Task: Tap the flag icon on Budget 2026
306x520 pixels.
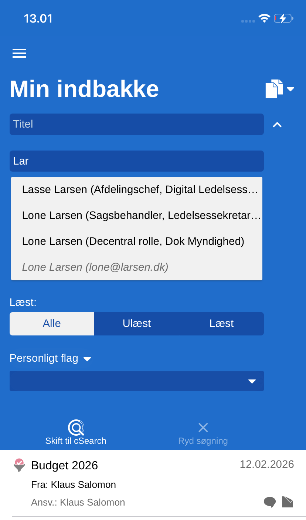Action: [19, 465]
